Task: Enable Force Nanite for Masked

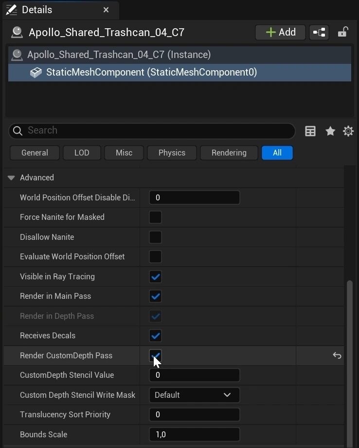Action: click(155, 217)
